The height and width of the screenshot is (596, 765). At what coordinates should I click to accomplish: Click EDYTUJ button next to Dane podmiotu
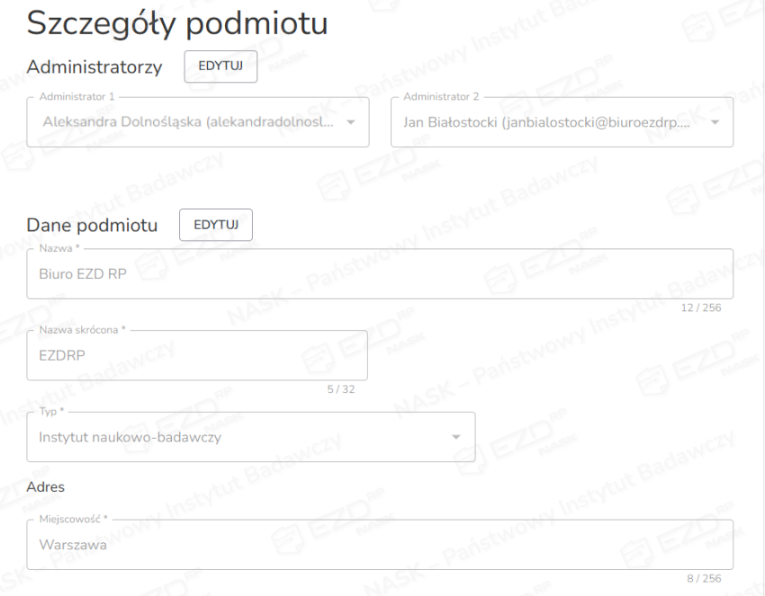click(216, 225)
